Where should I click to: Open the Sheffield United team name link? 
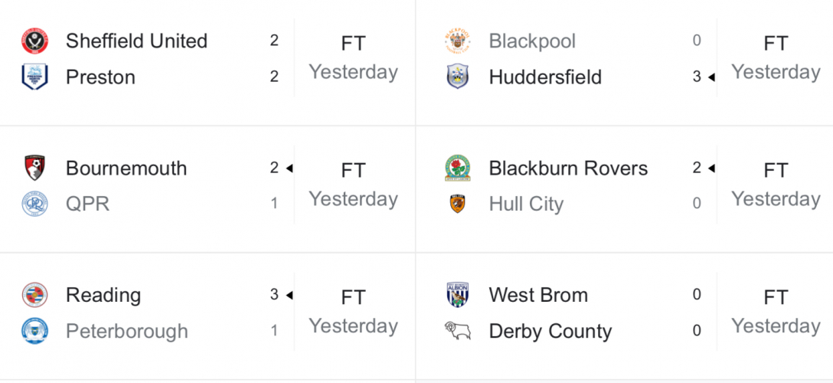click(x=136, y=41)
